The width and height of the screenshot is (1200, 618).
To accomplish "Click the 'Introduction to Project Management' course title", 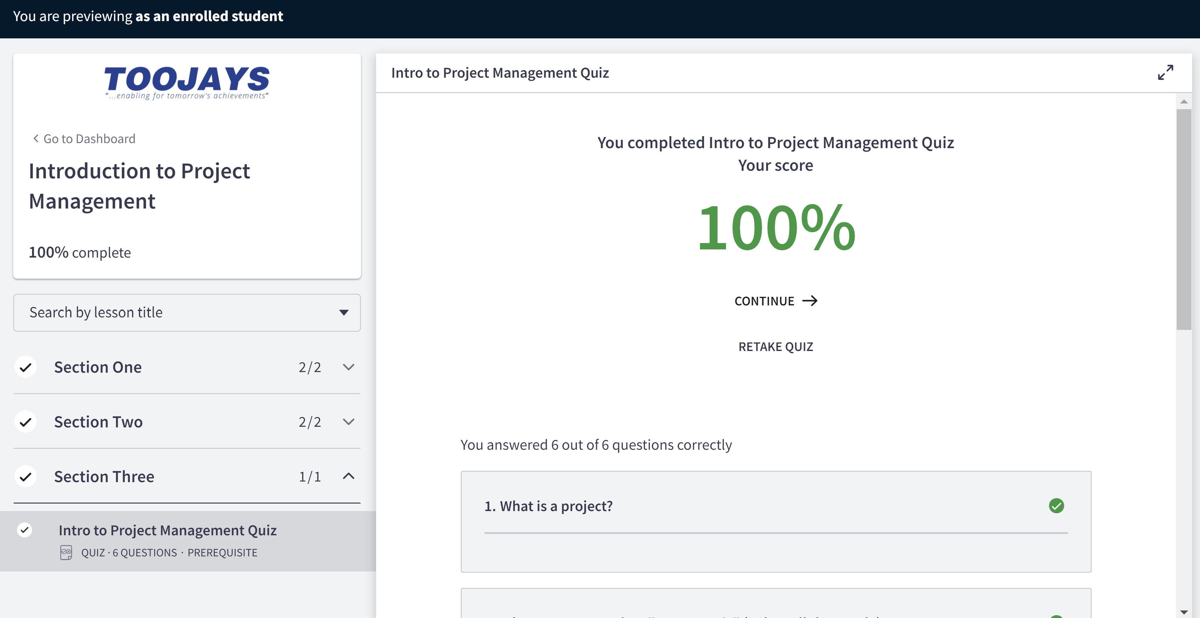I will tap(139, 186).
